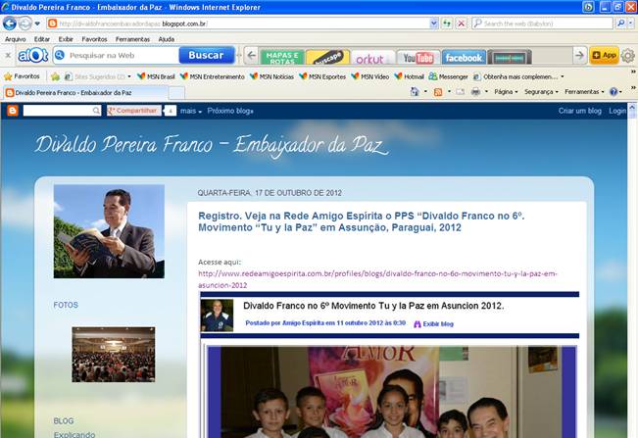Open the Favoritos menu
Screen dimensions: 638x438
94,39
